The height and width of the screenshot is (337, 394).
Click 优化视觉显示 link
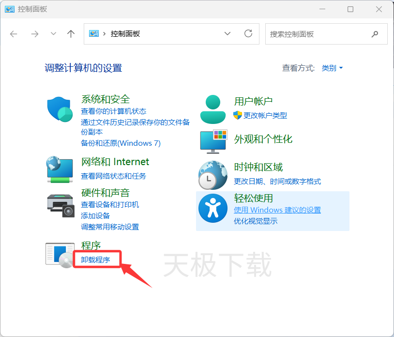[x=256, y=221]
